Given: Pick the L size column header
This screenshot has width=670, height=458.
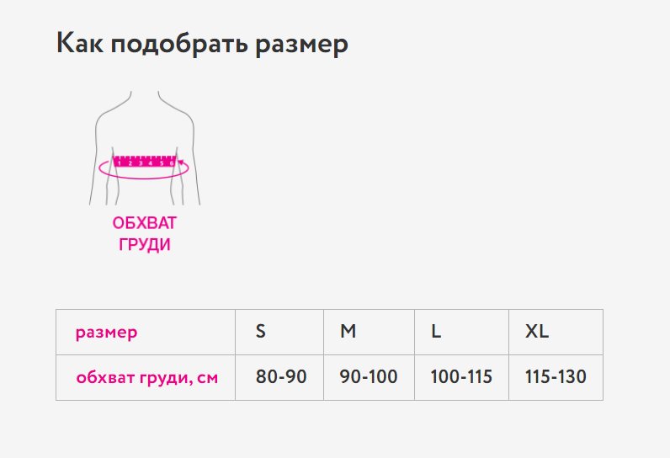Looking at the screenshot, I should pyautogui.click(x=436, y=332).
